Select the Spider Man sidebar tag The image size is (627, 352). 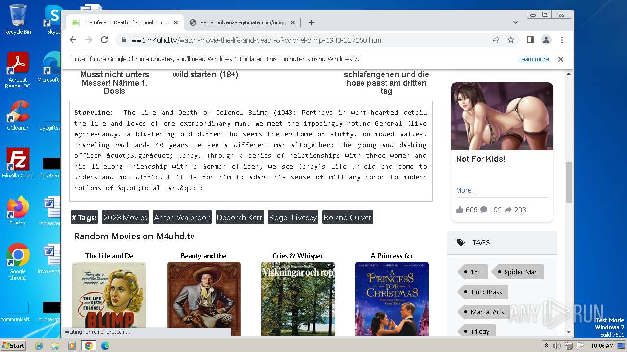pyautogui.click(x=517, y=272)
